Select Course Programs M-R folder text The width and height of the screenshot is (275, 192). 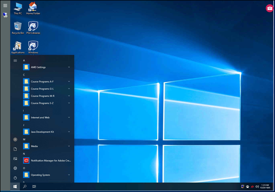coord(42,96)
